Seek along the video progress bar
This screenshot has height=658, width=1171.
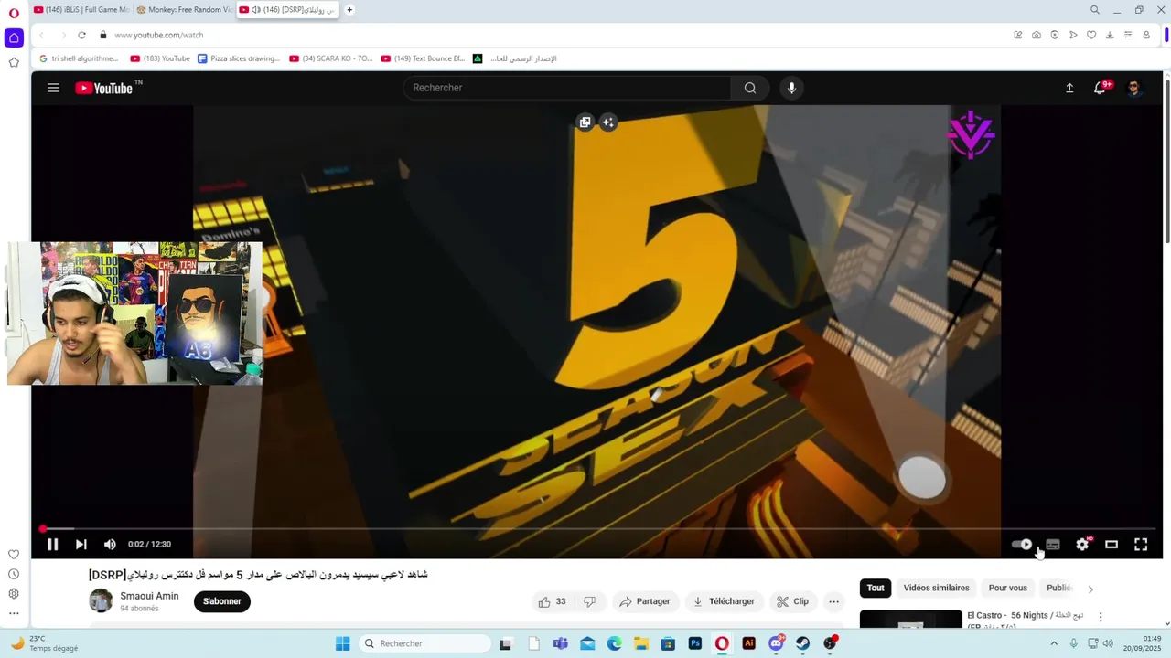[x=597, y=528]
